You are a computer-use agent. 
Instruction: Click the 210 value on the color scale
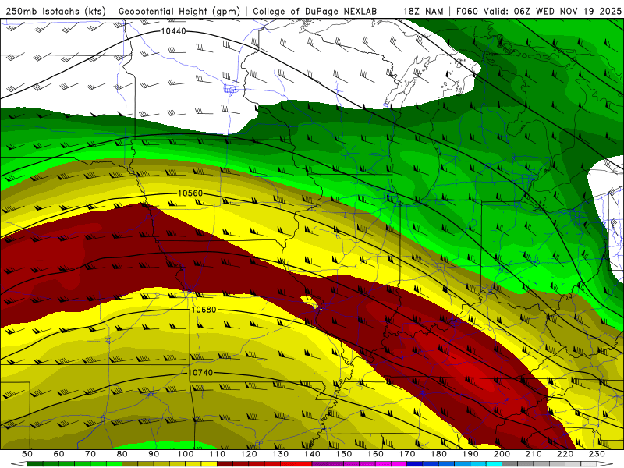pos(534,454)
